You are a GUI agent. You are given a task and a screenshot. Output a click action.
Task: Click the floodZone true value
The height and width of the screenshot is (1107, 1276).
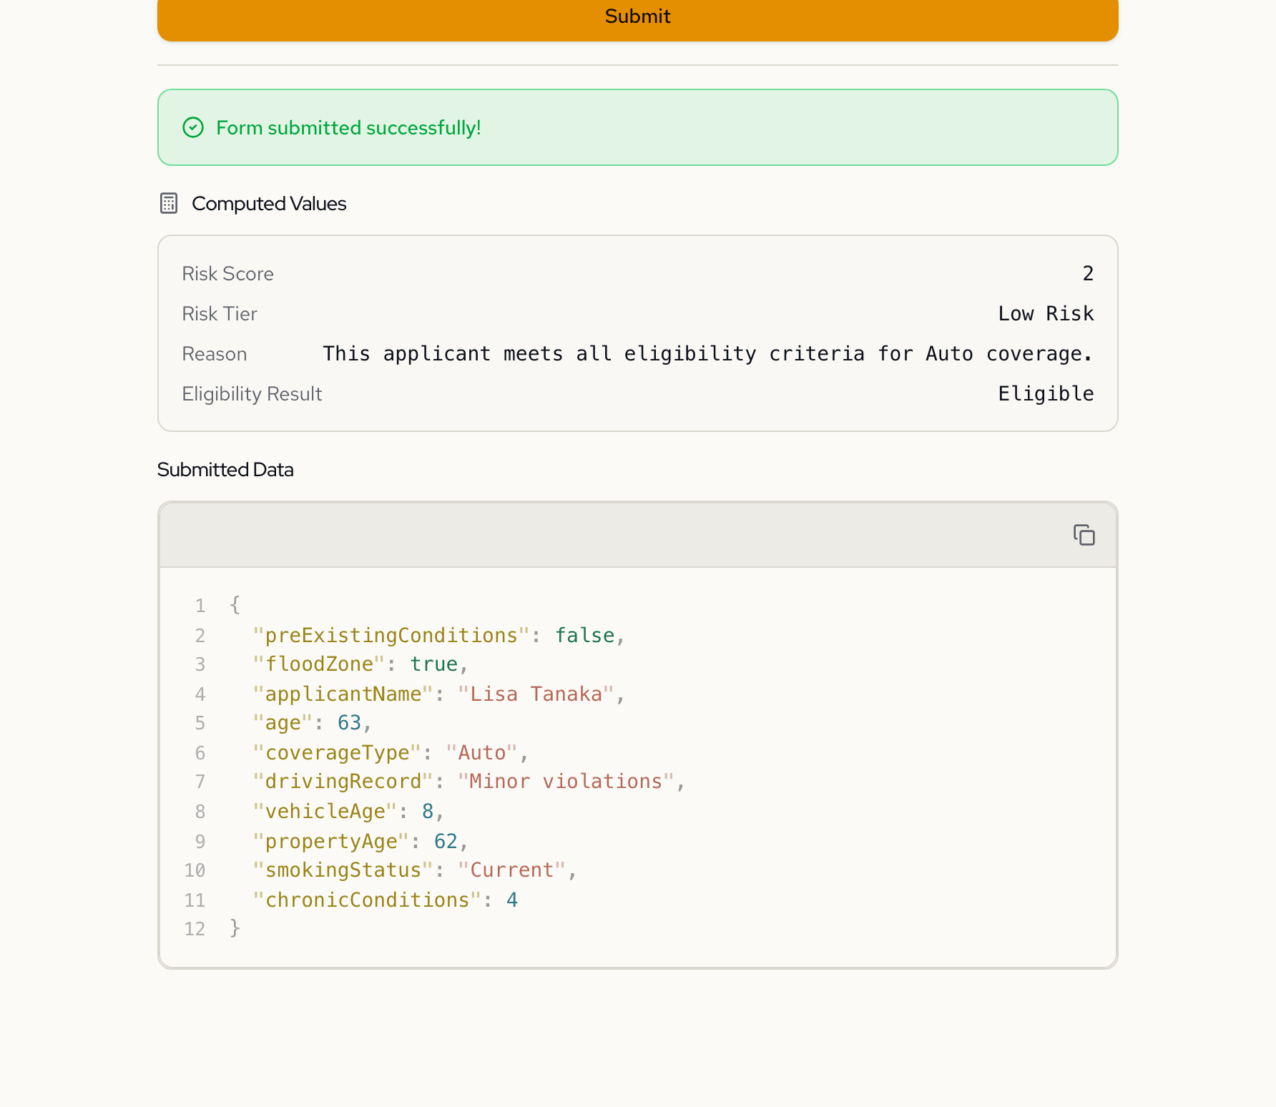433,664
